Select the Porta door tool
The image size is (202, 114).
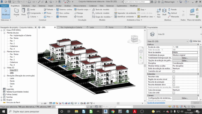(x=23, y=12)
